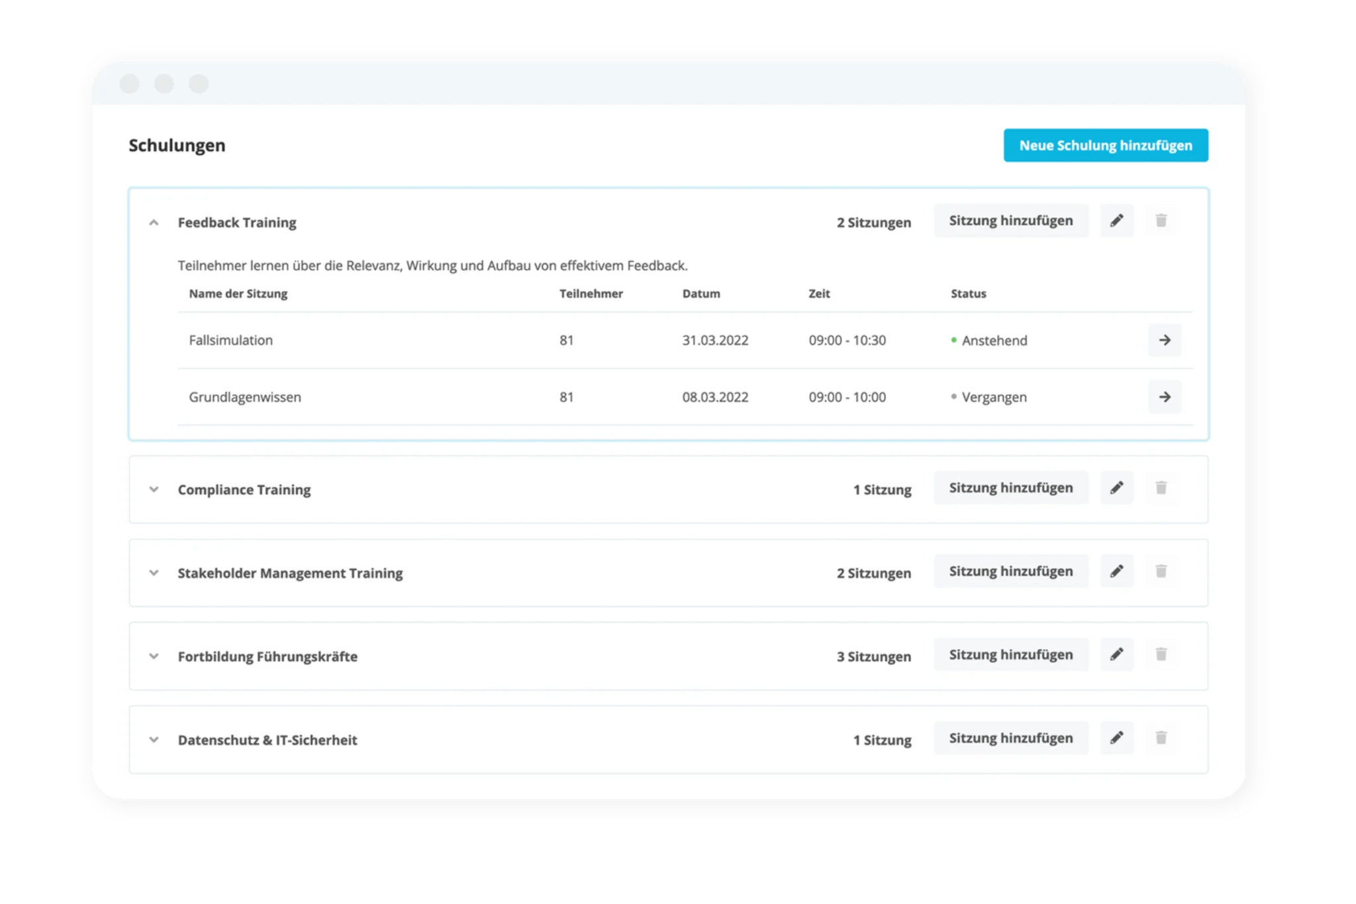Add session to Fortbildung Führungskräfte
1356x904 pixels.
(1011, 654)
